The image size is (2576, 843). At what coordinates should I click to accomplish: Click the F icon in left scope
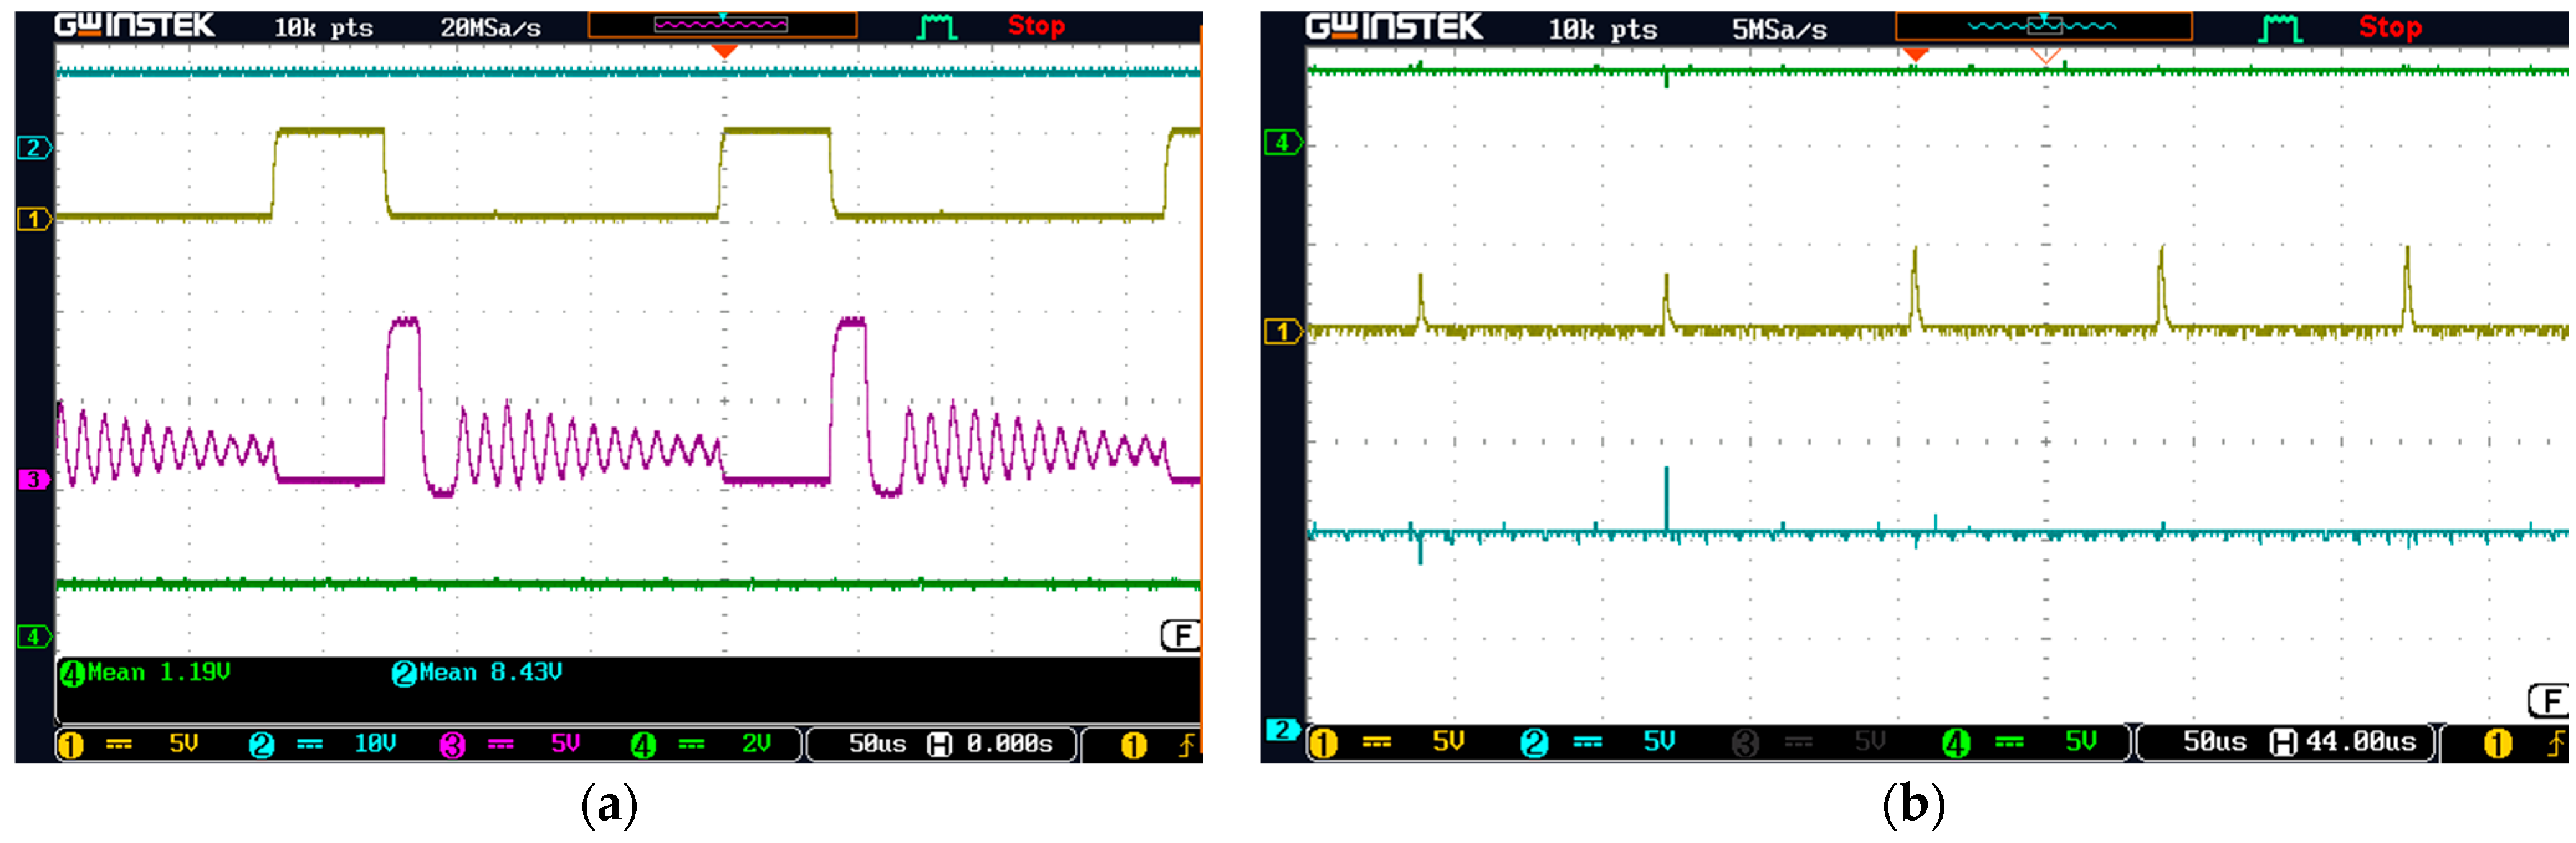[1181, 635]
